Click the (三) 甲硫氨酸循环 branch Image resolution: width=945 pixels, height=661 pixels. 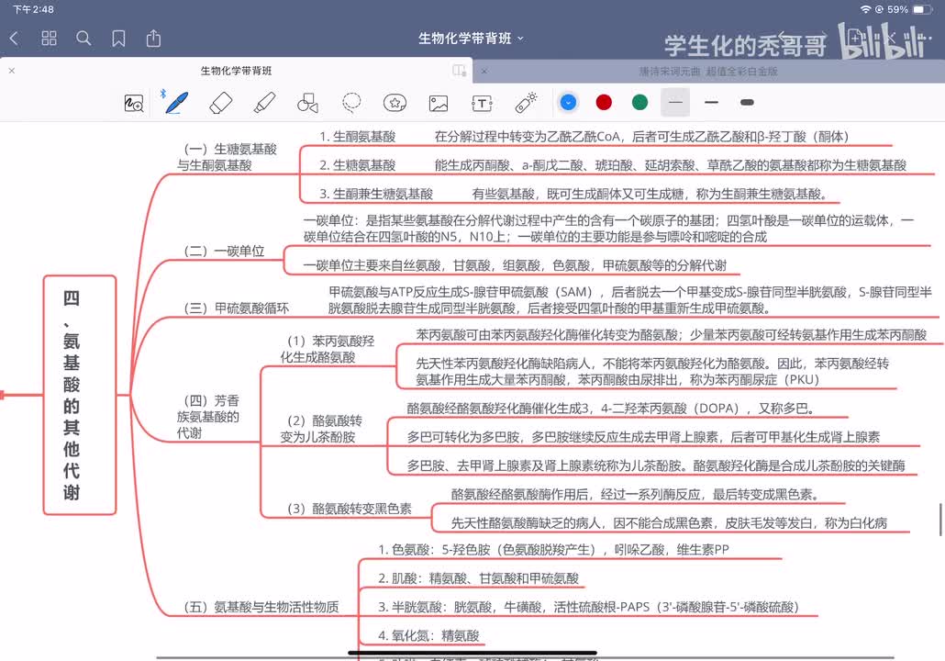pos(237,308)
